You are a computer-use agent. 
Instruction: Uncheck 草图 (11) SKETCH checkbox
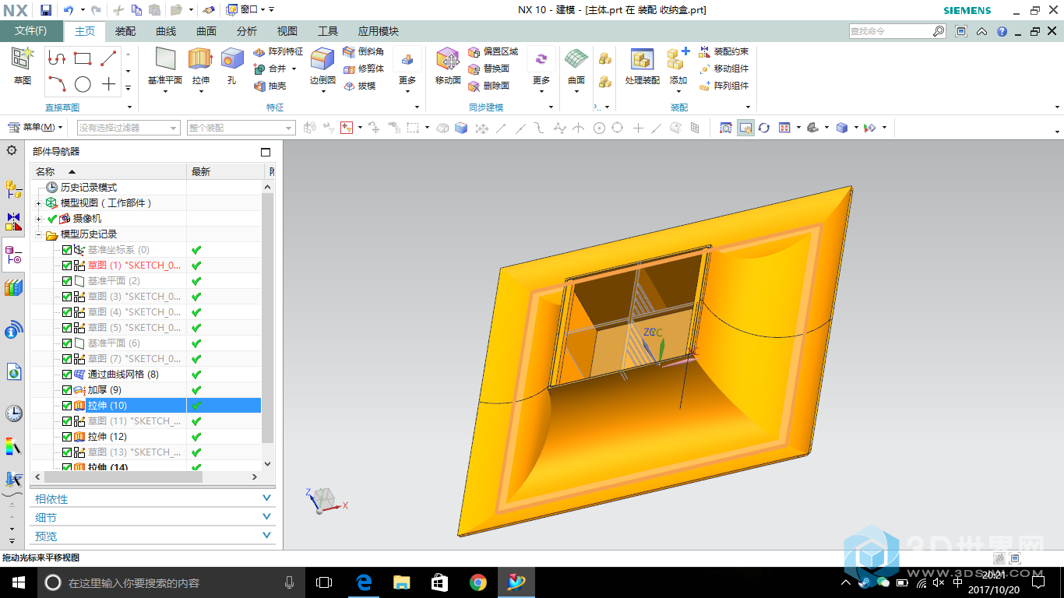click(66, 421)
